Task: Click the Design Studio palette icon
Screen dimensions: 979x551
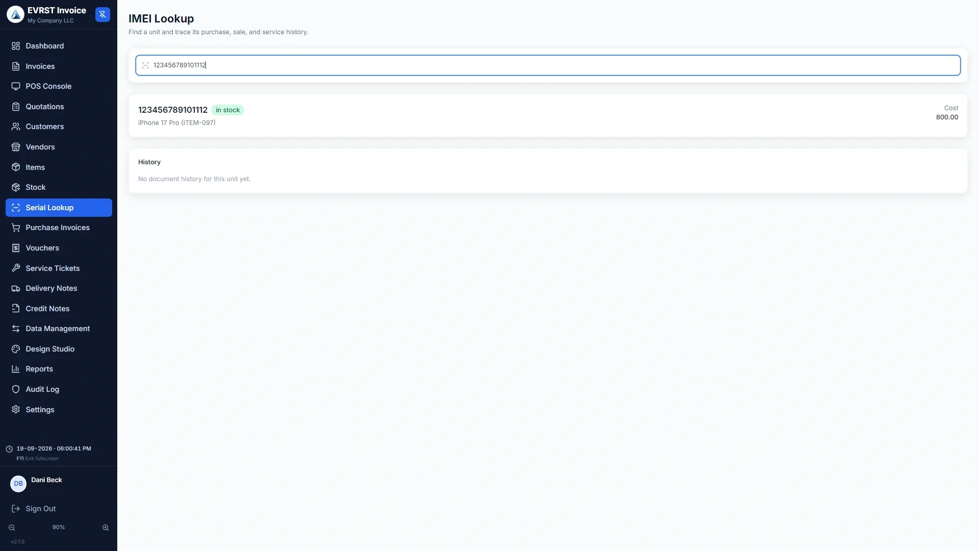Action: click(16, 349)
